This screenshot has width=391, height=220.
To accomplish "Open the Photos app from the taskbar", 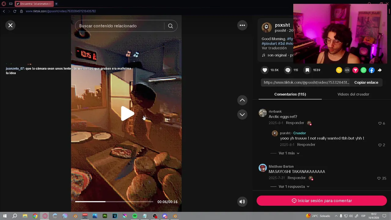I will (x=95, y=216).
